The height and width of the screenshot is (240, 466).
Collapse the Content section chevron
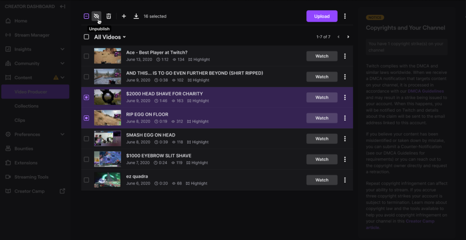pyautogui.click(x=62, y=78)
